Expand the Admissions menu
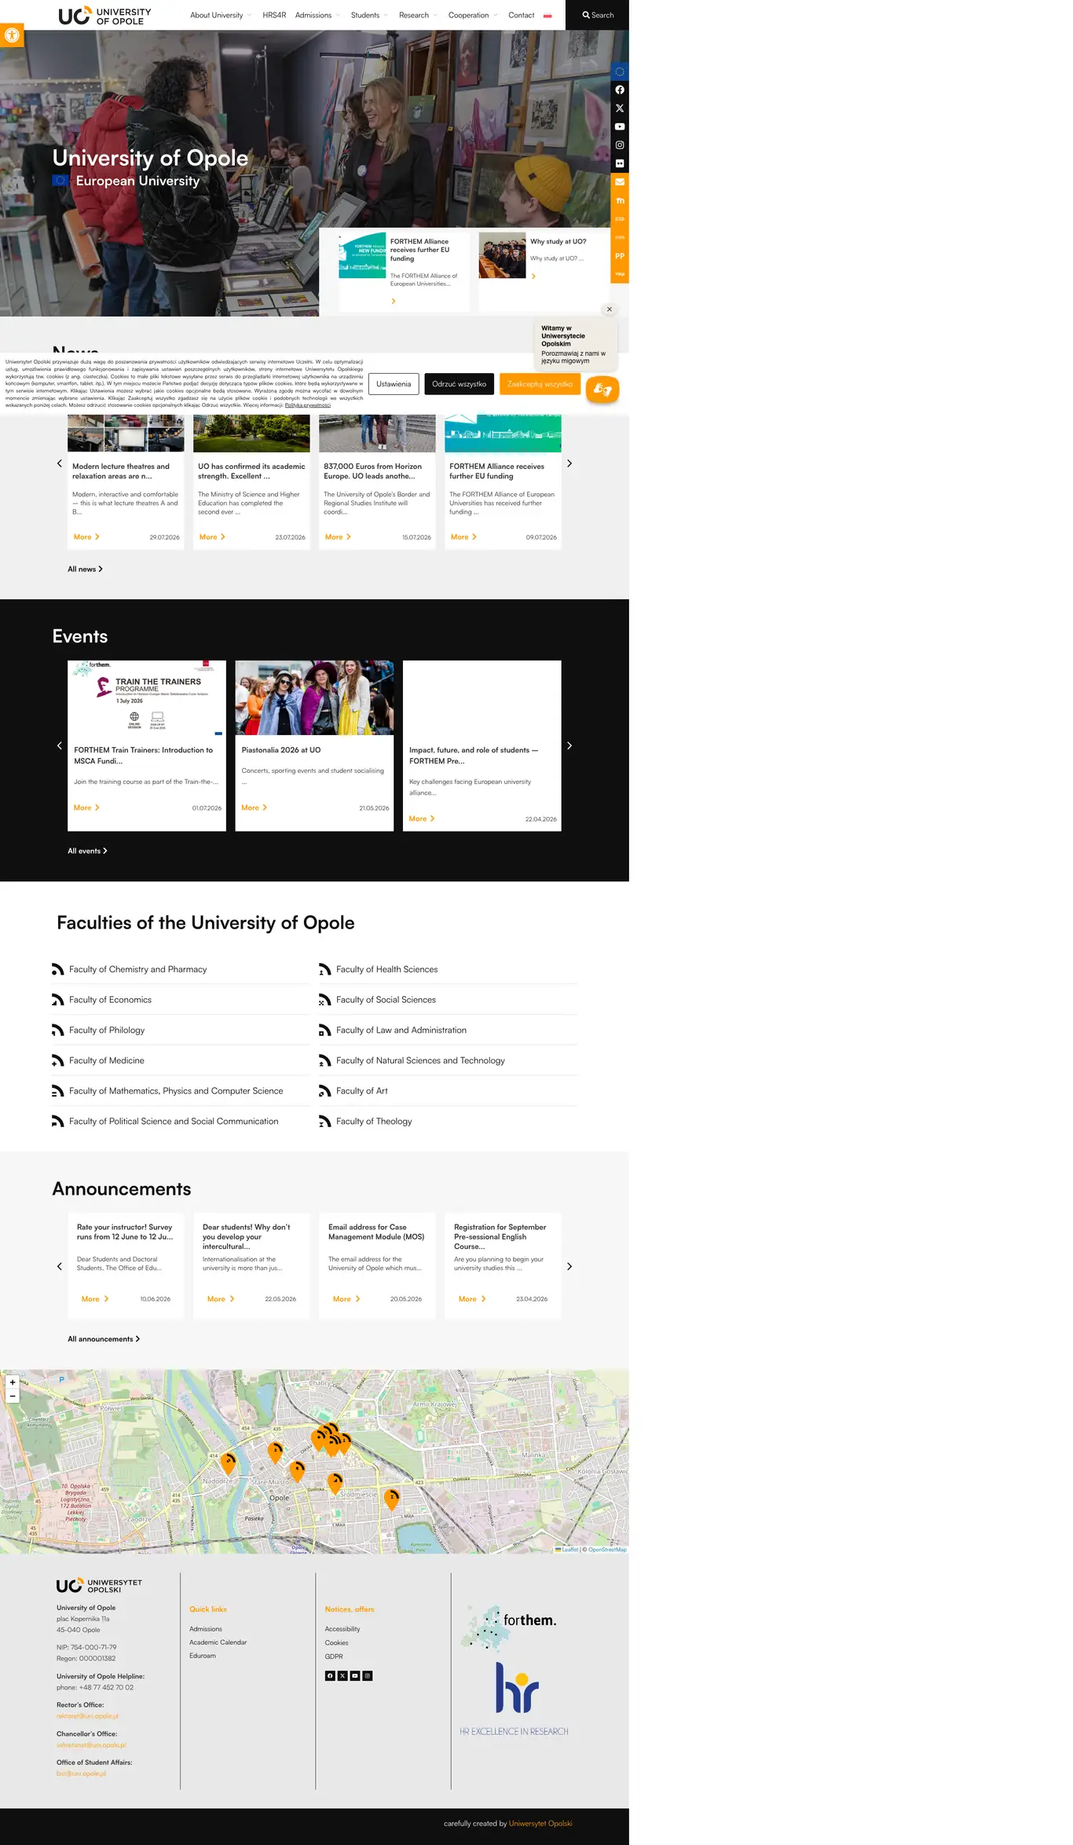 317,15
